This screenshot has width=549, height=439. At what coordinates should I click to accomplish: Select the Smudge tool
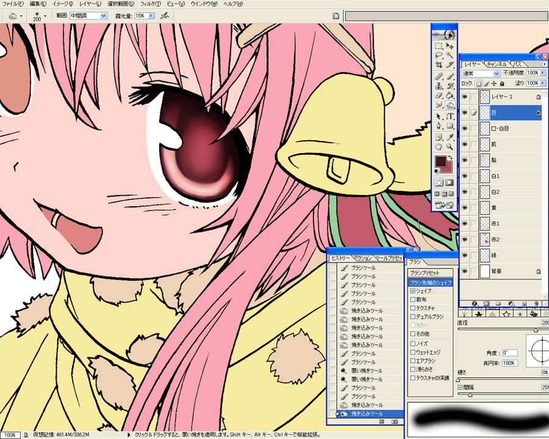[x=439, y=105]
